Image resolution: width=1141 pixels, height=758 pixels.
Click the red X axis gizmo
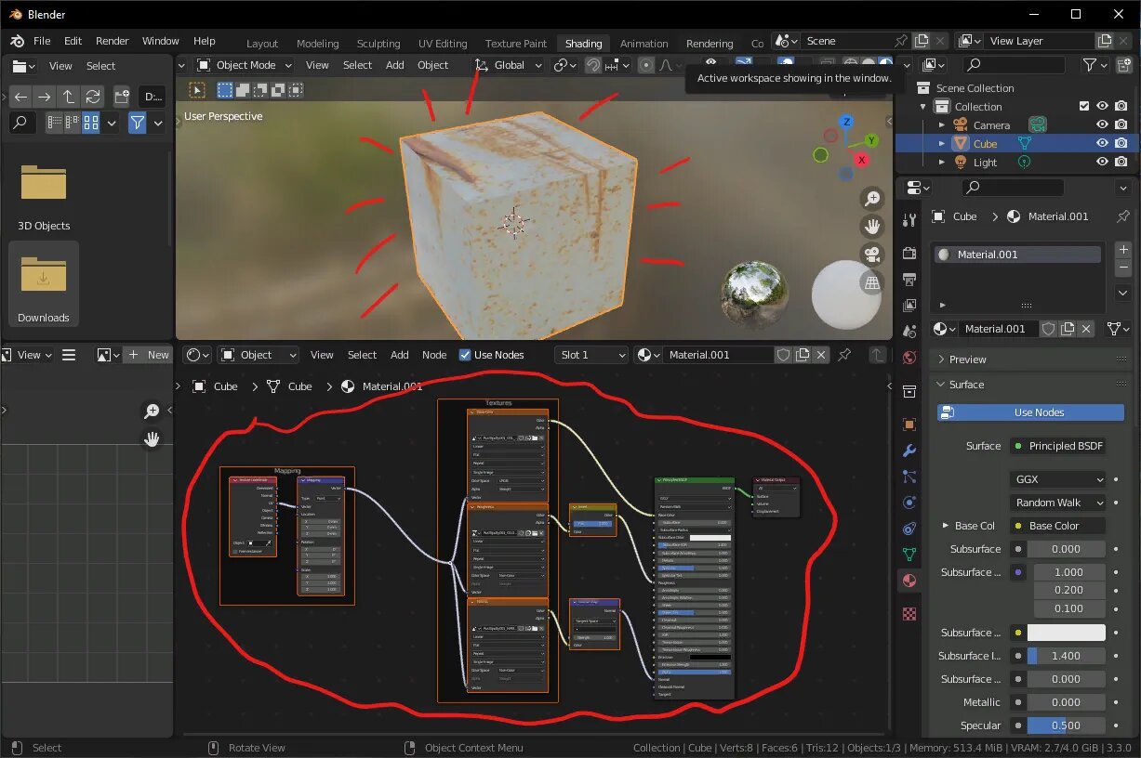click(861, 160)
